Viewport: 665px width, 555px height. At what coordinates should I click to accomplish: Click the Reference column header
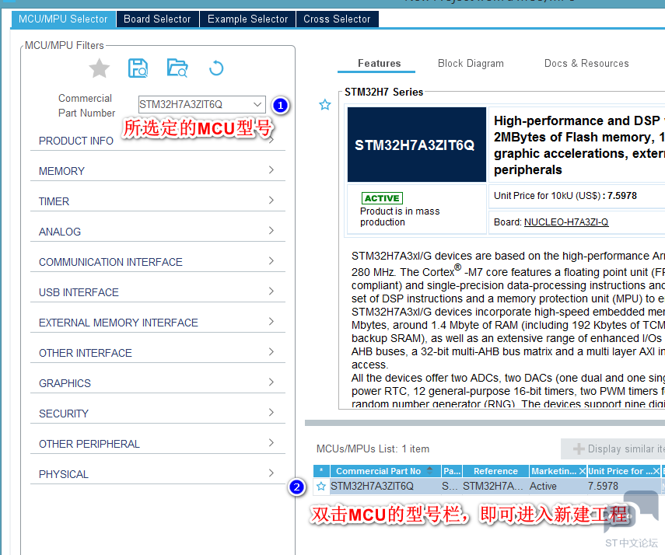point(495,471)
